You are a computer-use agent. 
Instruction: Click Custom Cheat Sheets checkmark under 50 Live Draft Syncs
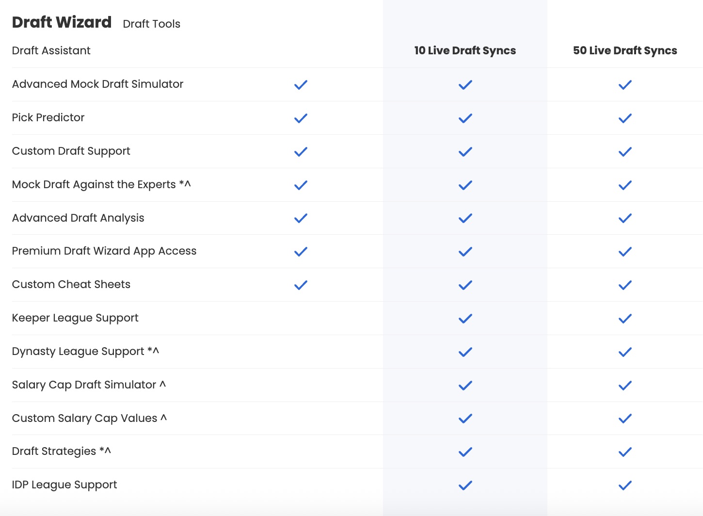click(x=625, y=285)
